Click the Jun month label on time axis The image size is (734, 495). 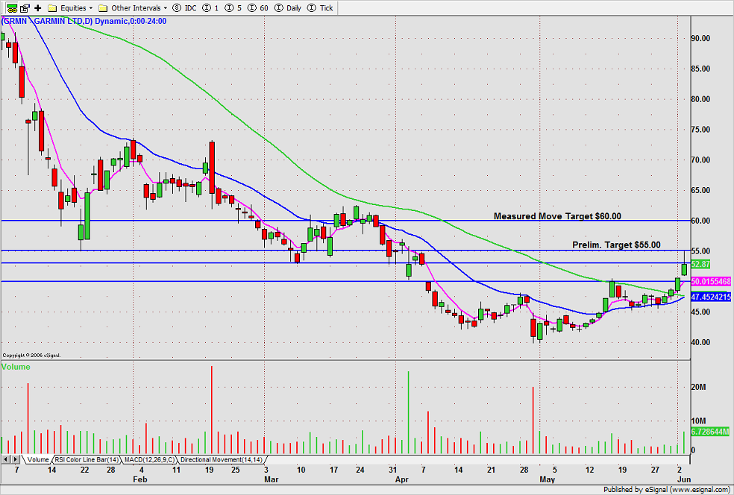pyautogui.click(x=684, y=479)
